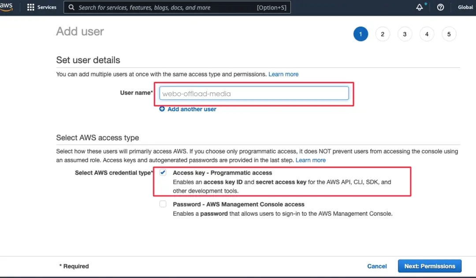Image resolution: width=476 pixels, height=278 pixels.
Task: Uncheck Access key - Programmatic access
Action: click(163, 173)
